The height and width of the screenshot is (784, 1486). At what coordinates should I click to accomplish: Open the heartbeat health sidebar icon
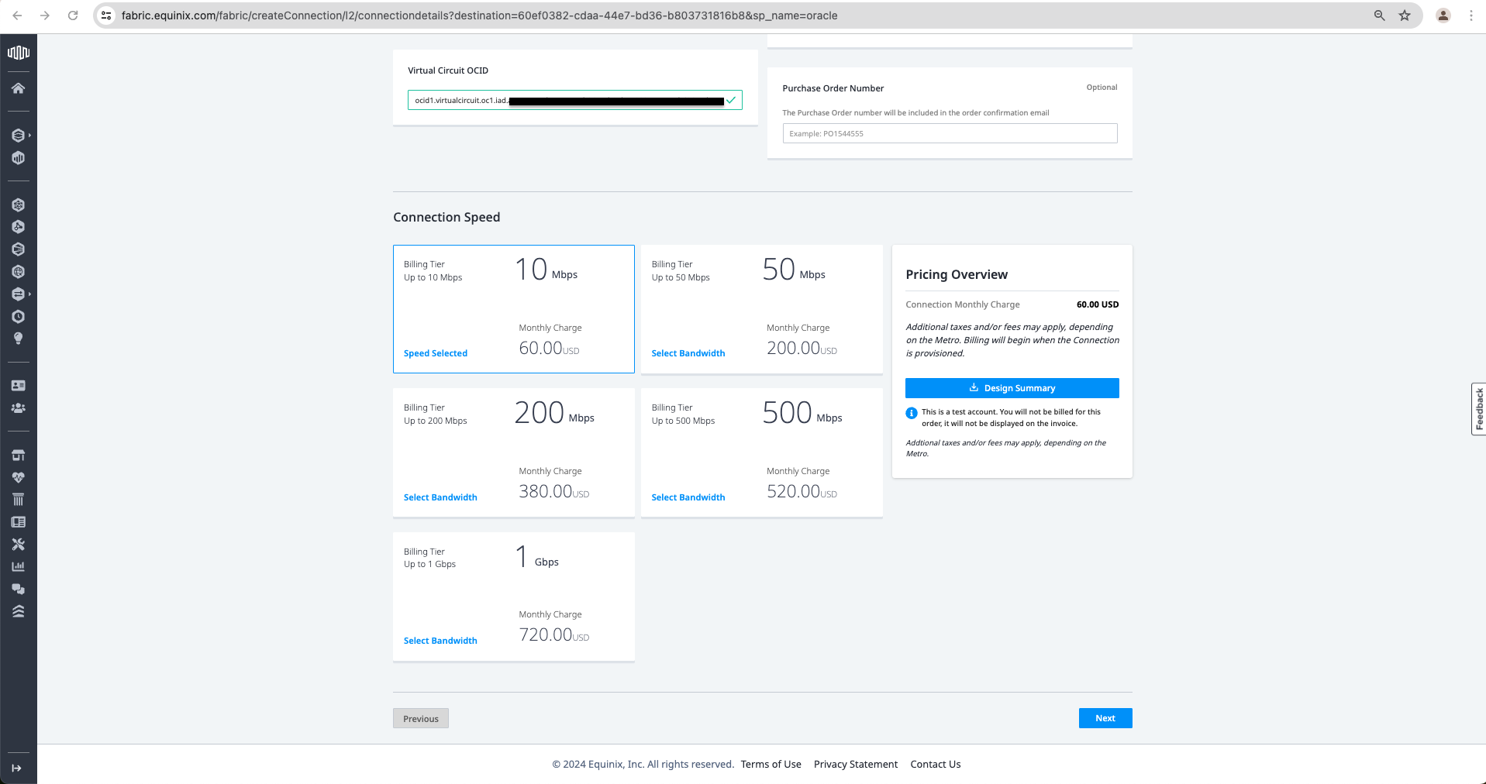coord(18,477)
